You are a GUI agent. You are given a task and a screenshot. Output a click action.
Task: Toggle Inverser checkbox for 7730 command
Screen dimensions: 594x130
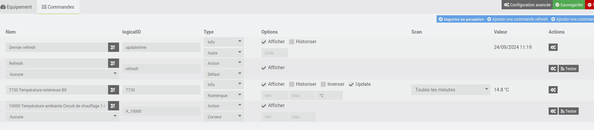[x=323, y=84]
